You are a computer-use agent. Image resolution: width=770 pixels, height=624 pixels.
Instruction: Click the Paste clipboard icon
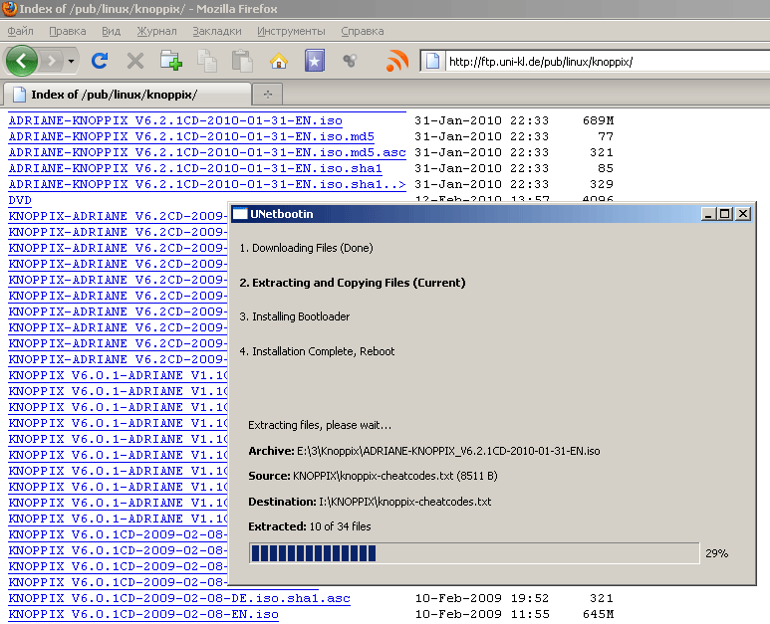tap(242, 61)
